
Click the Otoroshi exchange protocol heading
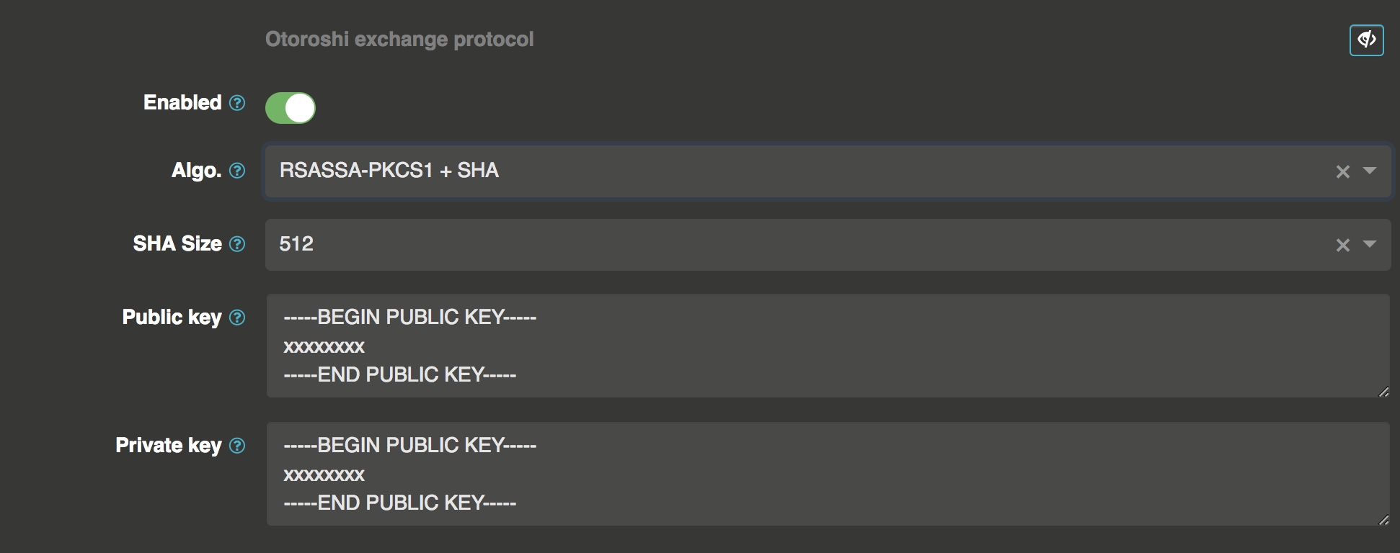(399, 39)
